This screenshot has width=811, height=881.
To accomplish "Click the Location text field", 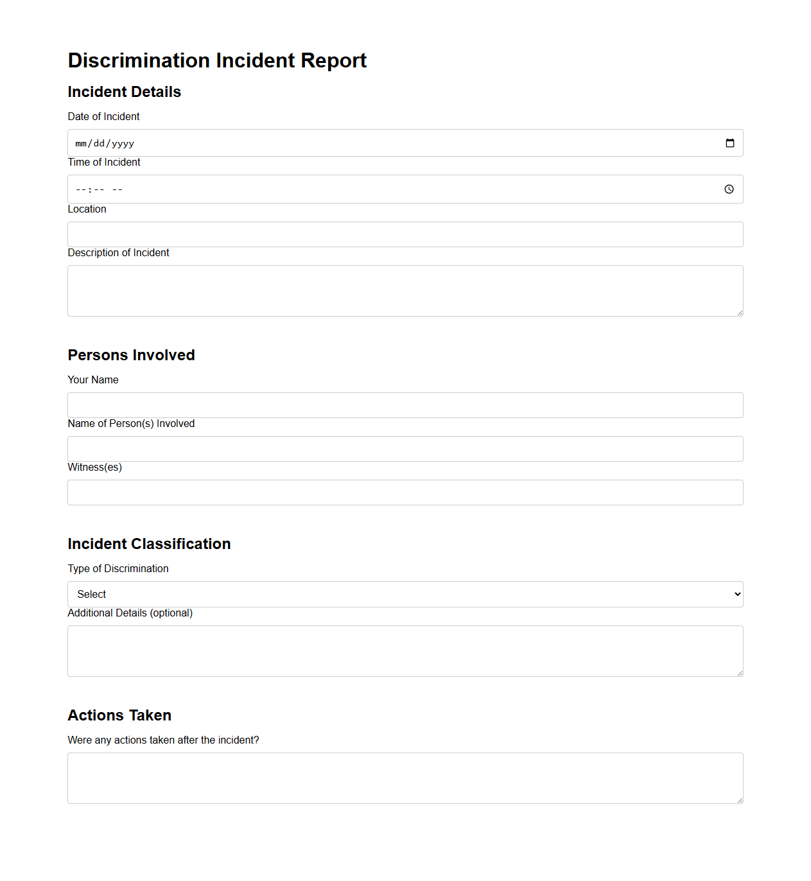I will click(x=405, y=234).
